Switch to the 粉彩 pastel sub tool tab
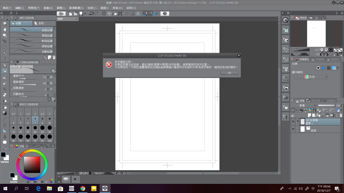The image size is (344, 193). coord(44,23)
